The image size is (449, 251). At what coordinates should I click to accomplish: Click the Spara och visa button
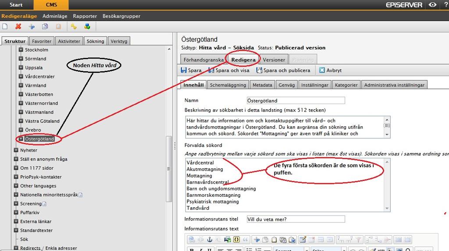[x=229, y=70]
